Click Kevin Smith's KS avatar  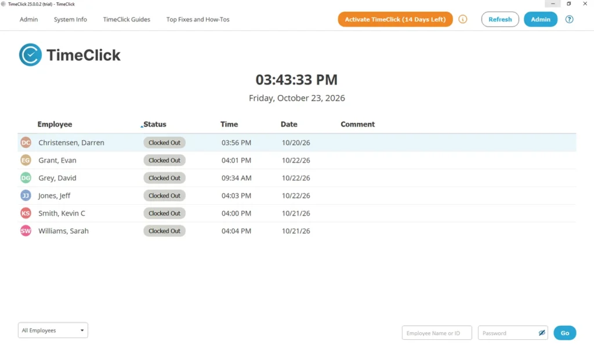[x=26, y=213]
